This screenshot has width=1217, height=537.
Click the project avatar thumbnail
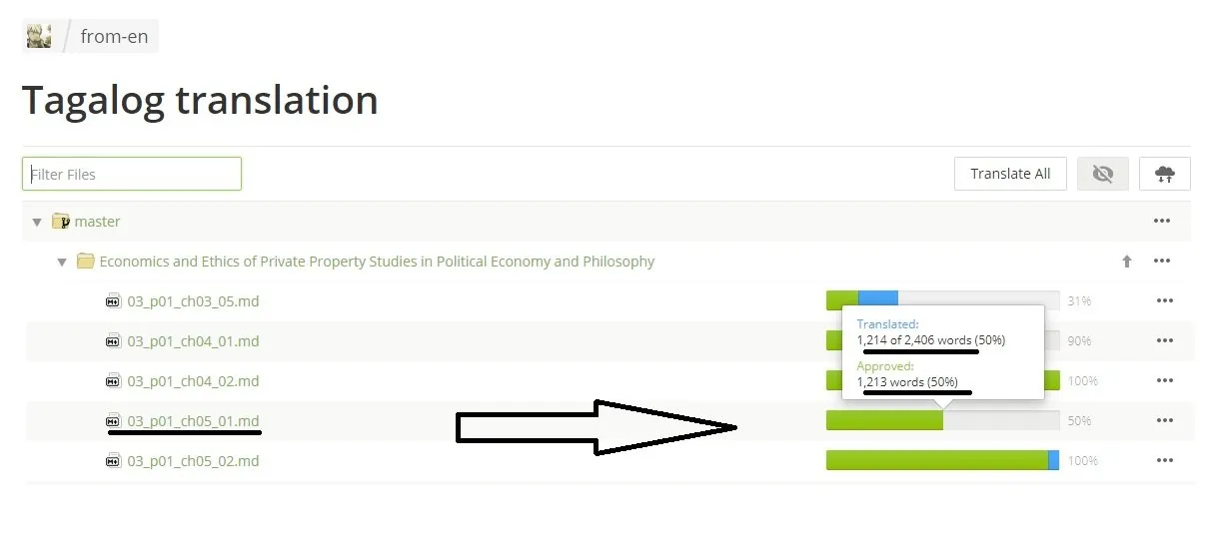[39, 36]
